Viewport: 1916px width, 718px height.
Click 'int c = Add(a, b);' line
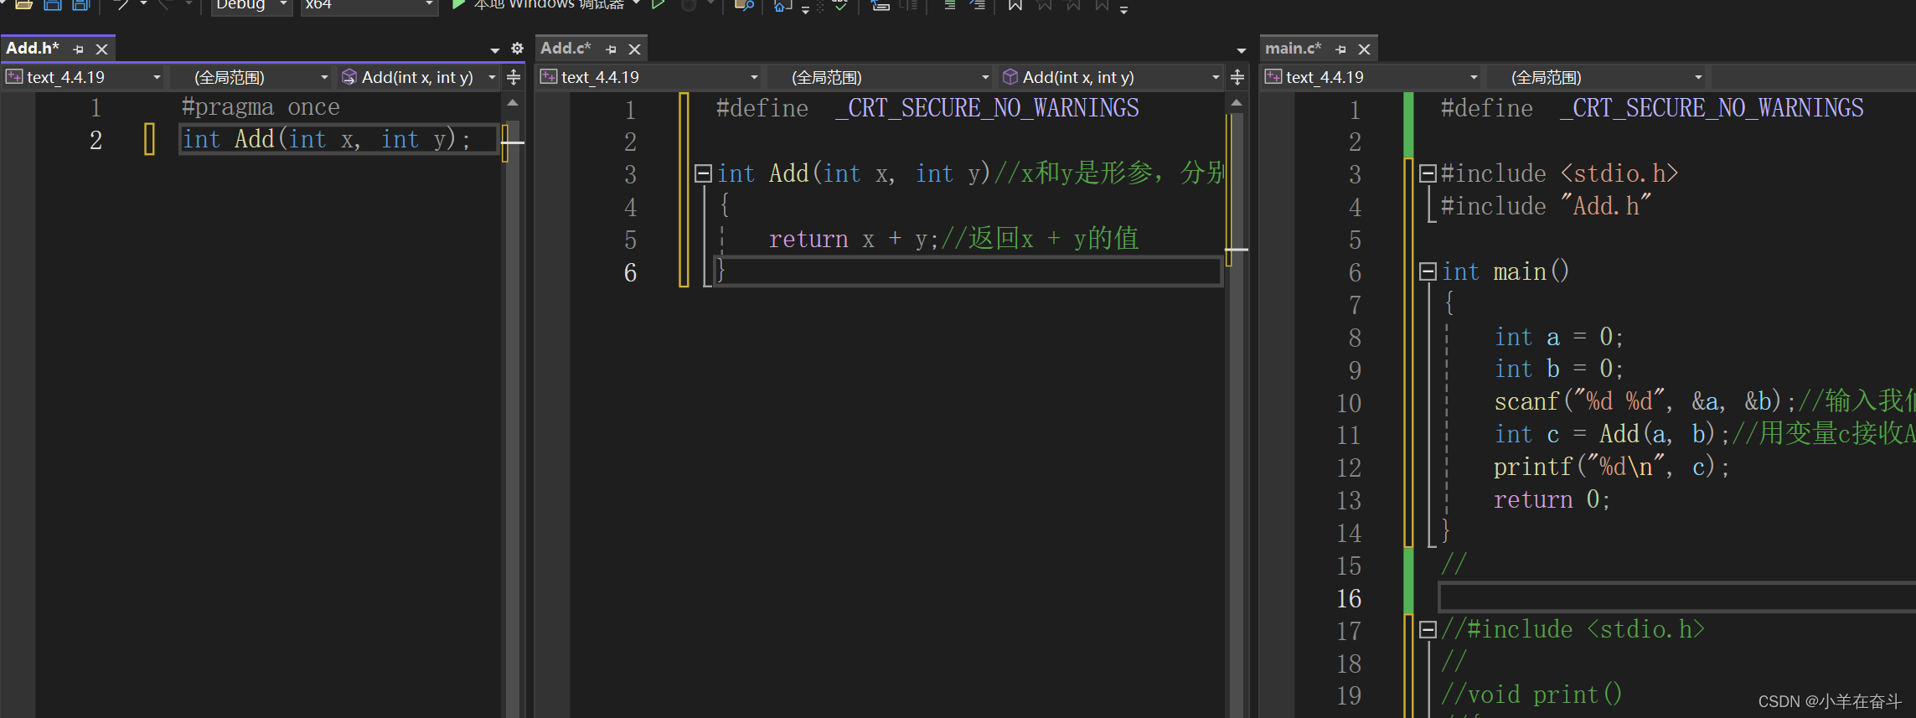(x=1611, y=434)
